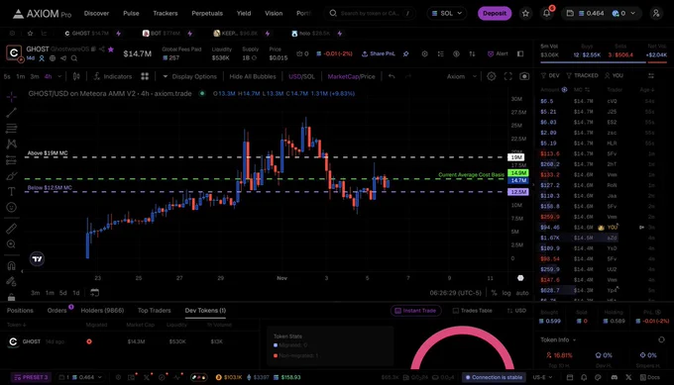
Task: Open the text annotation tool
Action: 11,191
